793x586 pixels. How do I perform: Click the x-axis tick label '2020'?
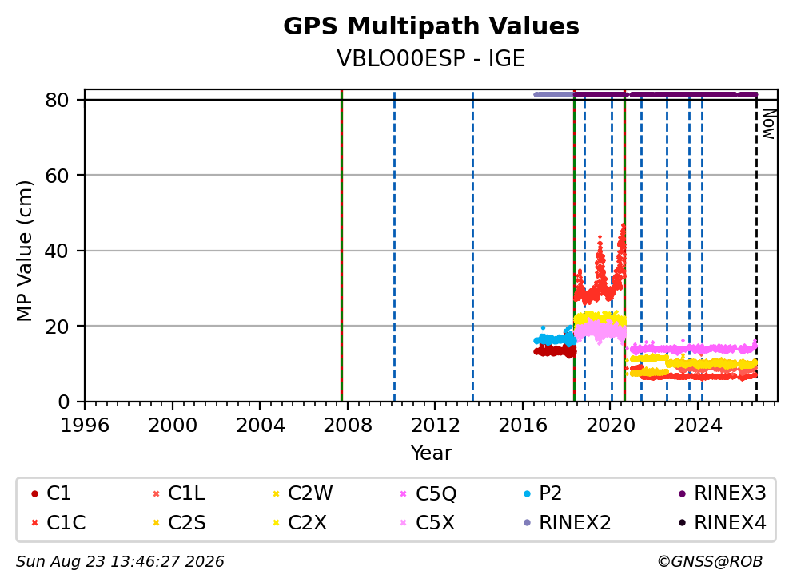coord(611,426)
